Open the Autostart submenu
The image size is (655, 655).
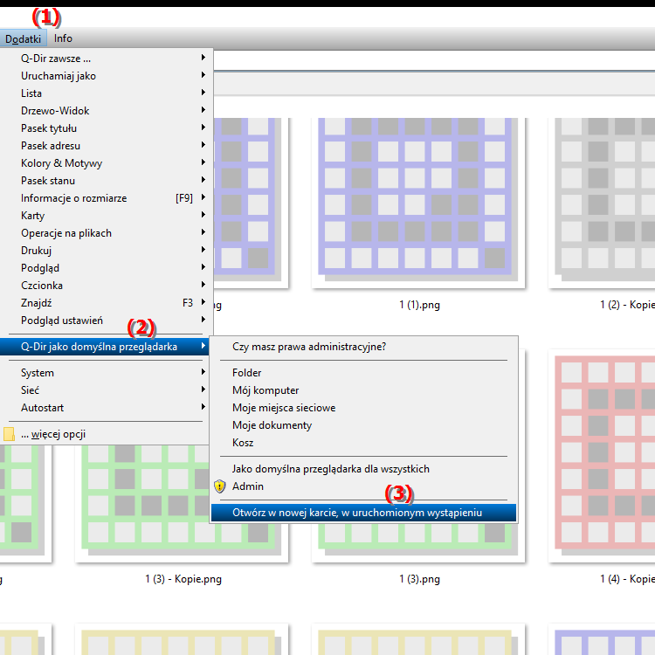click(107, 408)
